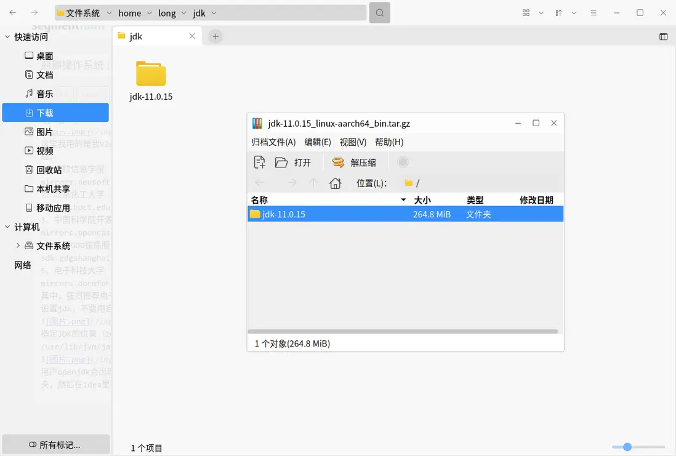676x456 pixels.
Task: Adjust the zoom slider at the bottom right
Action: tap(628, 447)
